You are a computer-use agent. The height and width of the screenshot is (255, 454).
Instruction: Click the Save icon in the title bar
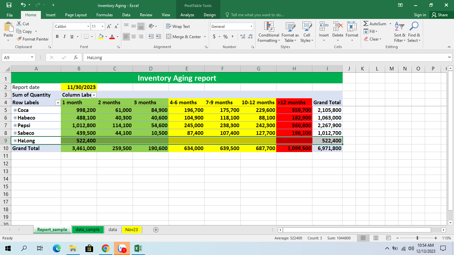click(9, 5)
